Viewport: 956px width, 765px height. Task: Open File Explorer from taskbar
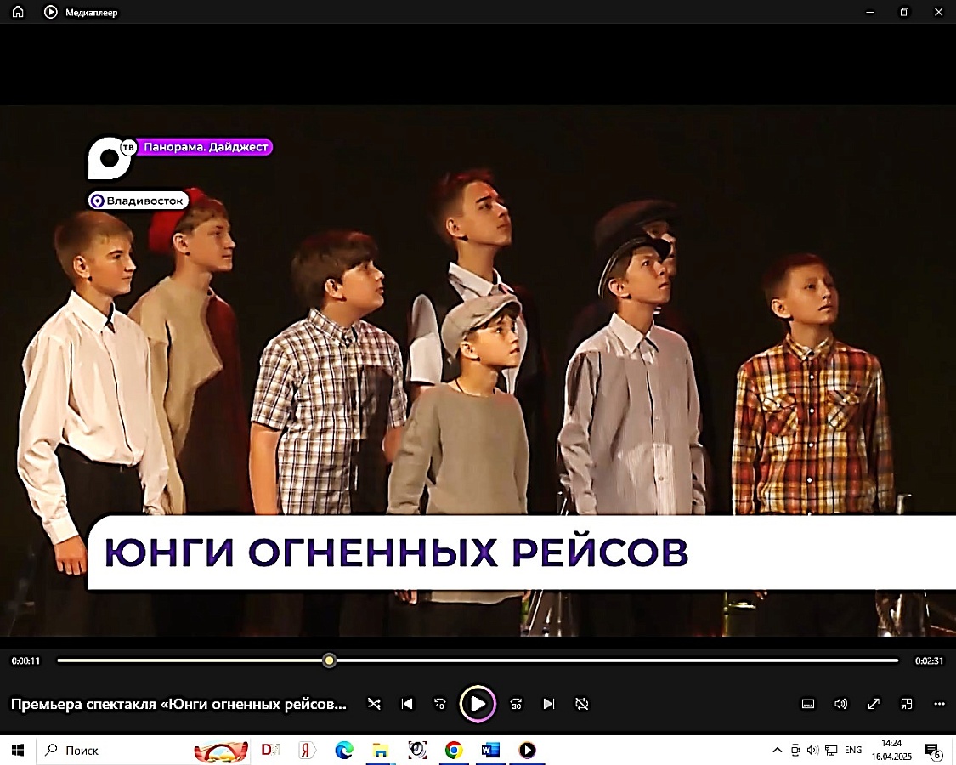pyautogui.click(x=381, y=750)
